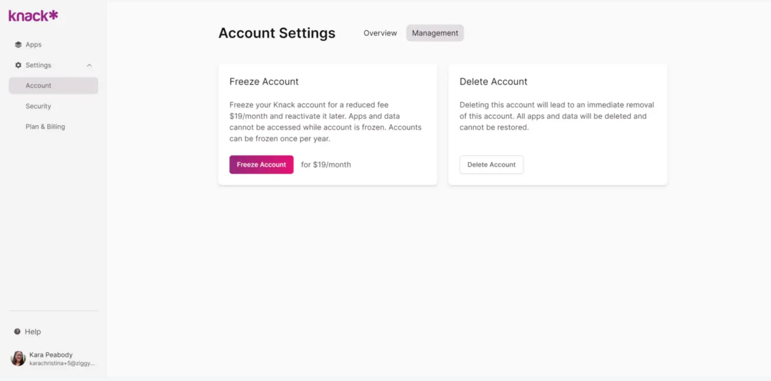Select the Apps icon in the sidebar
The image size is (771, 381).
[19, 45]
